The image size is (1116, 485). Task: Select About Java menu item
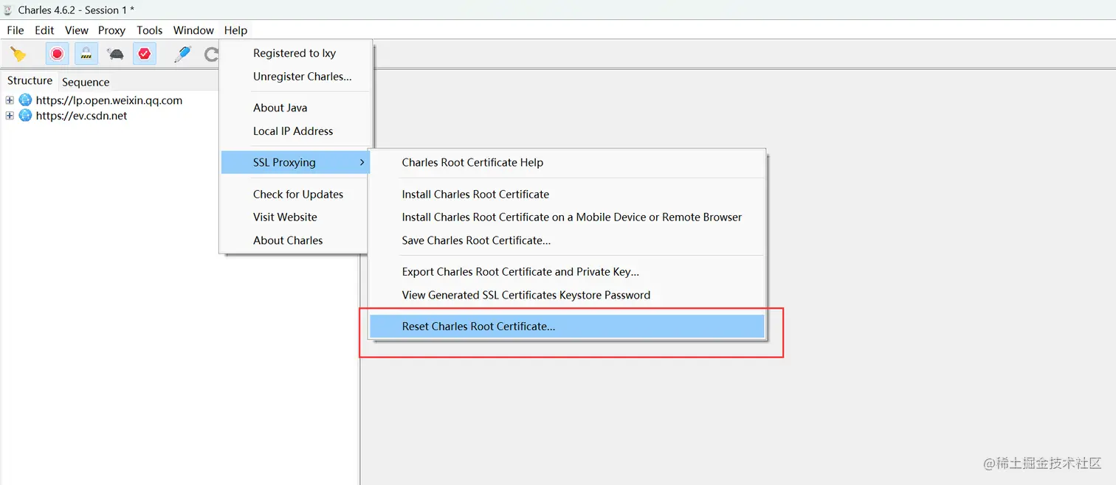pos(295,108)
